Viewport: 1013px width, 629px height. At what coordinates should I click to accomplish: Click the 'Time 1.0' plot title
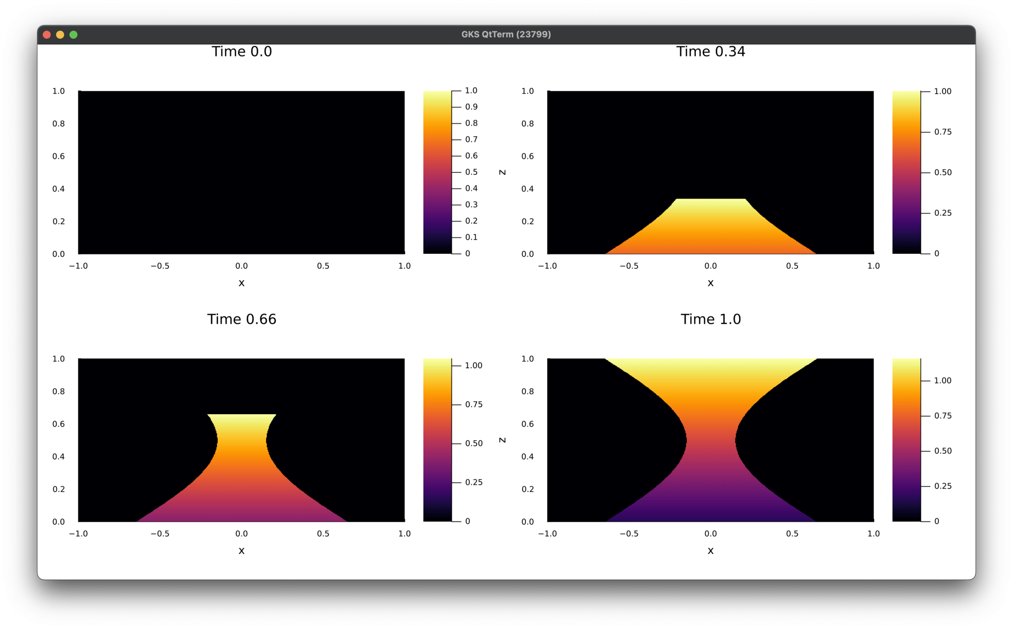[710, 319]
